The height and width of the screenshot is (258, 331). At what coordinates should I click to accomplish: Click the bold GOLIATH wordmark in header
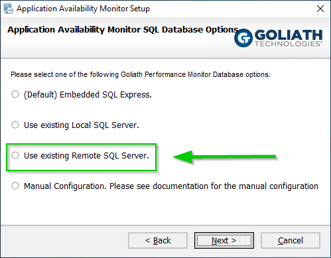click(x=289, y=34)
